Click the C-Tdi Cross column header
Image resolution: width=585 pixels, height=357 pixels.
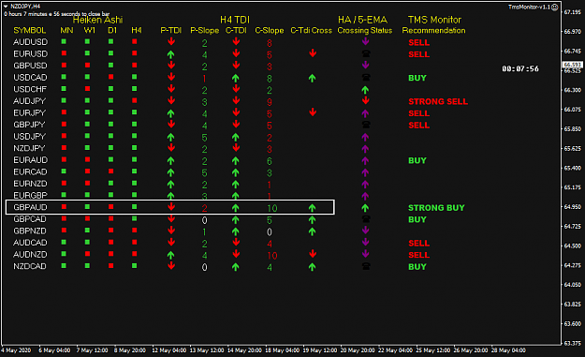click(x=311, y=31)
